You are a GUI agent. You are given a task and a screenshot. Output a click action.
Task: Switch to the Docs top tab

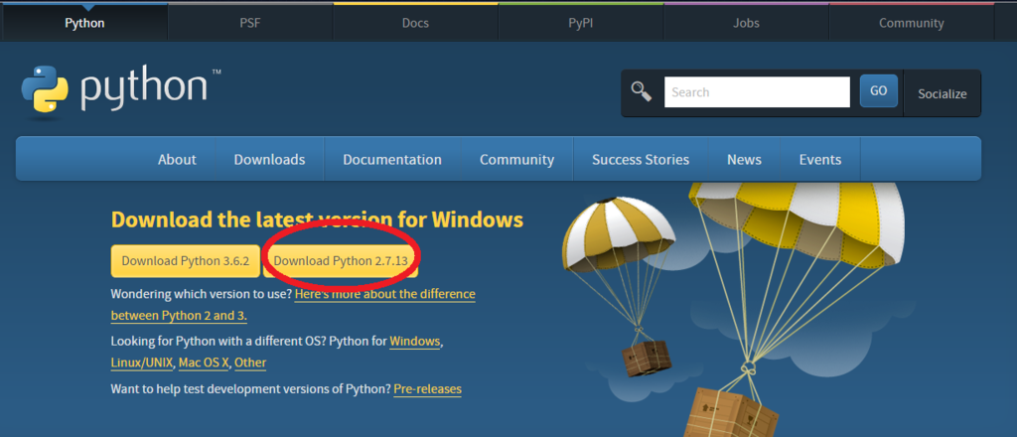click(415, 23)
